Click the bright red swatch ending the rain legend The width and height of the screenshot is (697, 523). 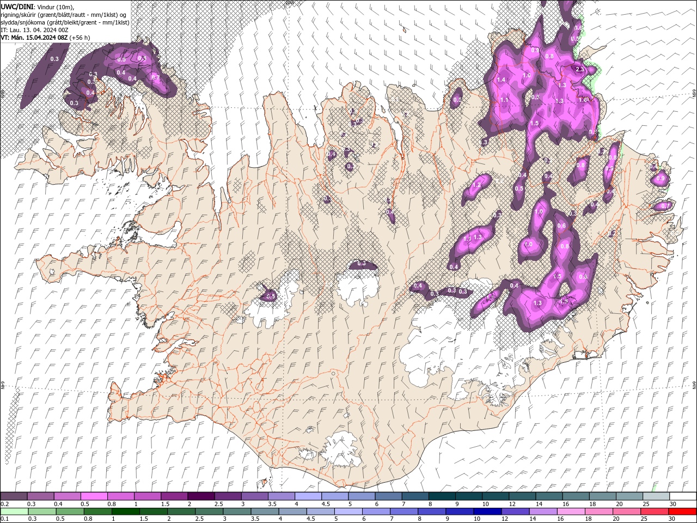[682, 512]
